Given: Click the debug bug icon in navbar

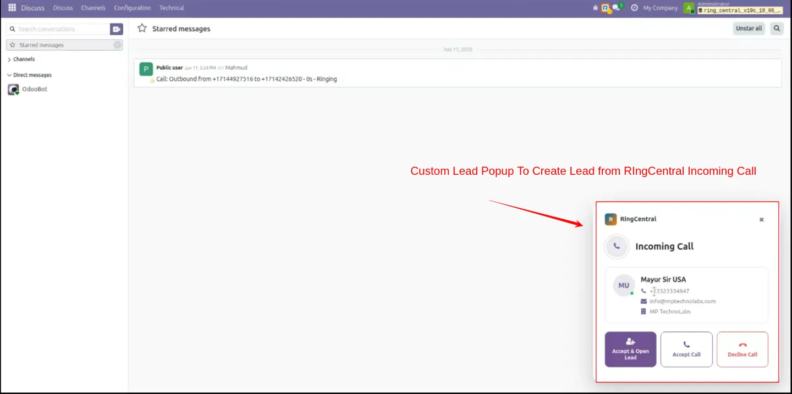Looking at the screenshot, I should [x=595, y=8].
